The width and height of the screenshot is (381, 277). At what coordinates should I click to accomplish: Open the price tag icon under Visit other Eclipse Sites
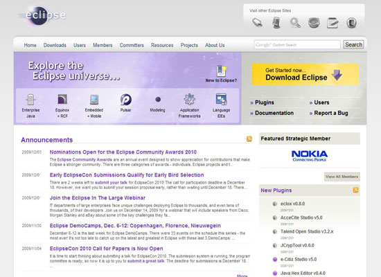[257, 23]
